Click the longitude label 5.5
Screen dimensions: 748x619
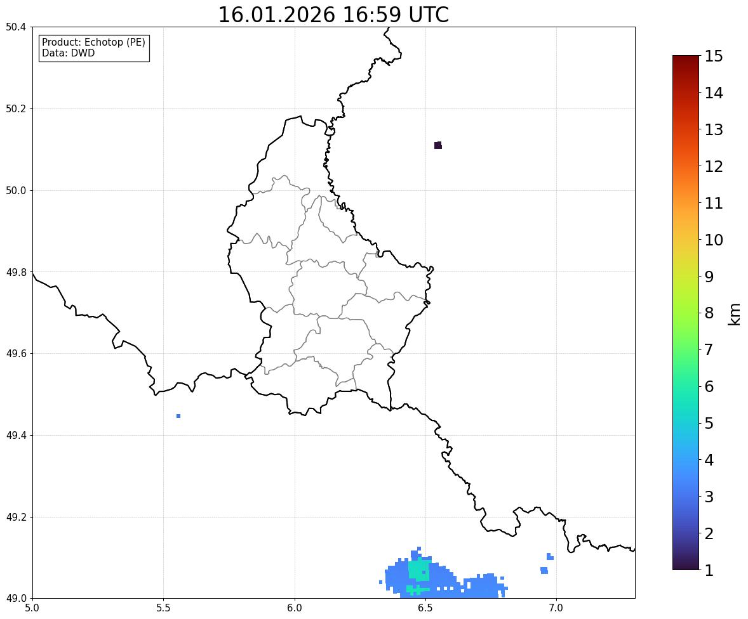coord(163,608)
